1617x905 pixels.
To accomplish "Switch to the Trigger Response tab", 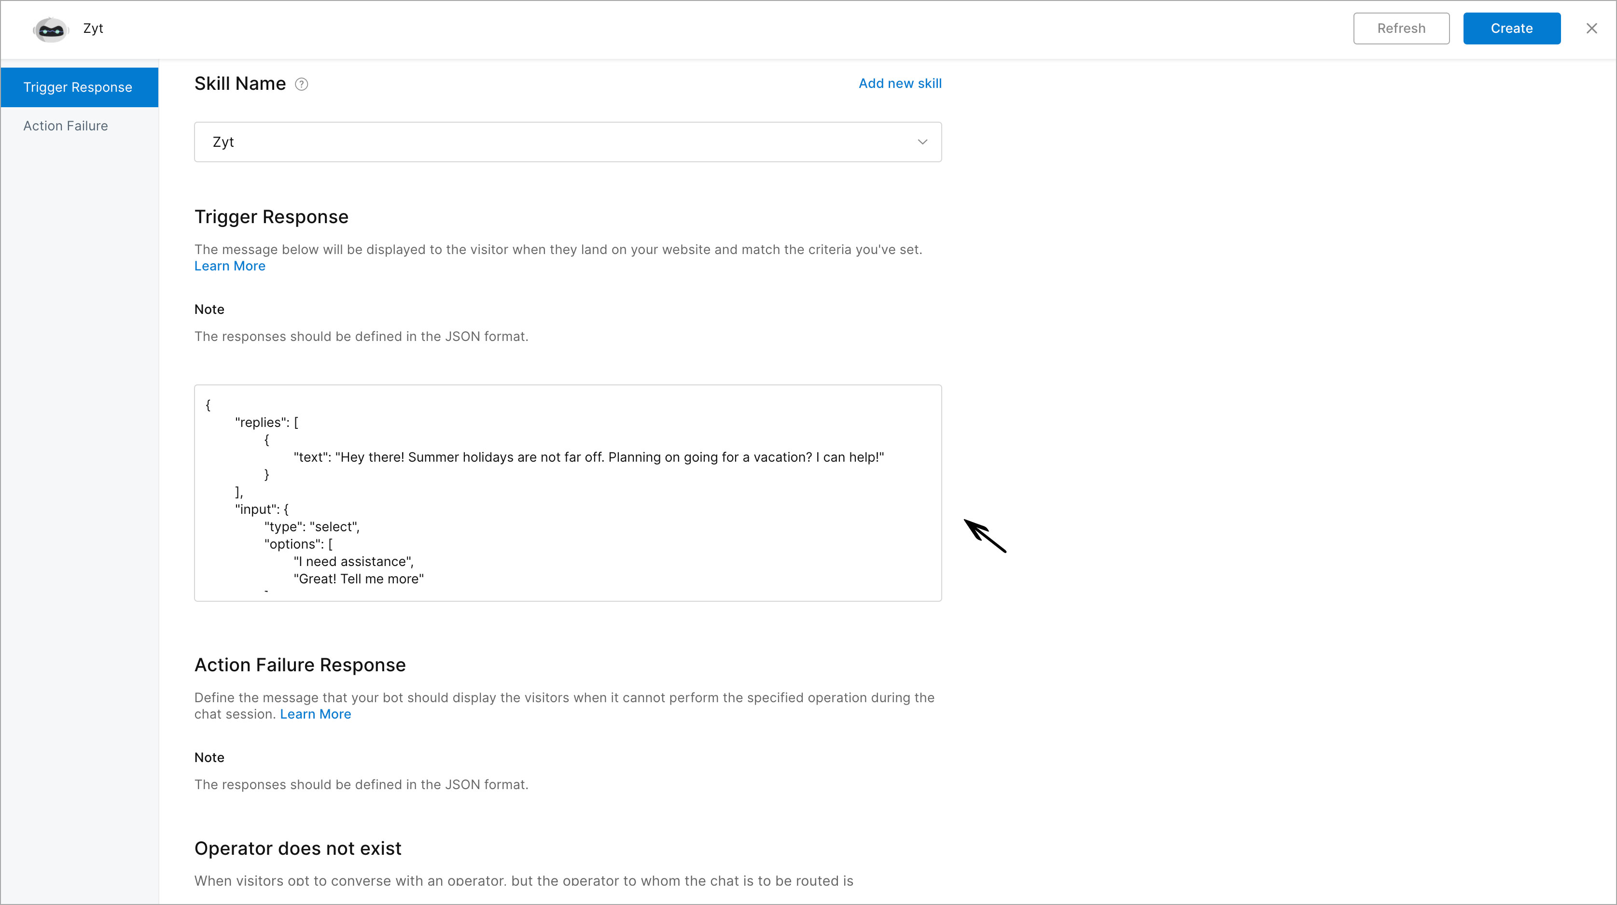I will coord(79,87).
